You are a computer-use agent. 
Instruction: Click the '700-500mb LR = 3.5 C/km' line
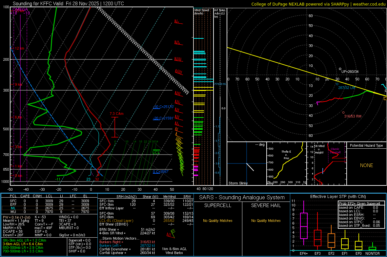[x=23, y=251]
